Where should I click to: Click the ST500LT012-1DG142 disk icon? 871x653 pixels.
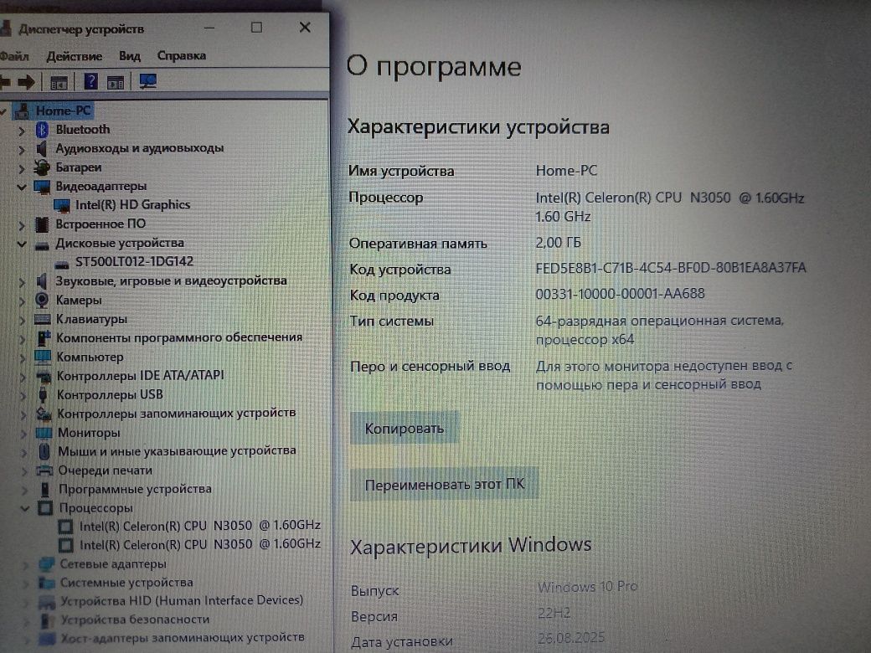(x=62, y=263)
